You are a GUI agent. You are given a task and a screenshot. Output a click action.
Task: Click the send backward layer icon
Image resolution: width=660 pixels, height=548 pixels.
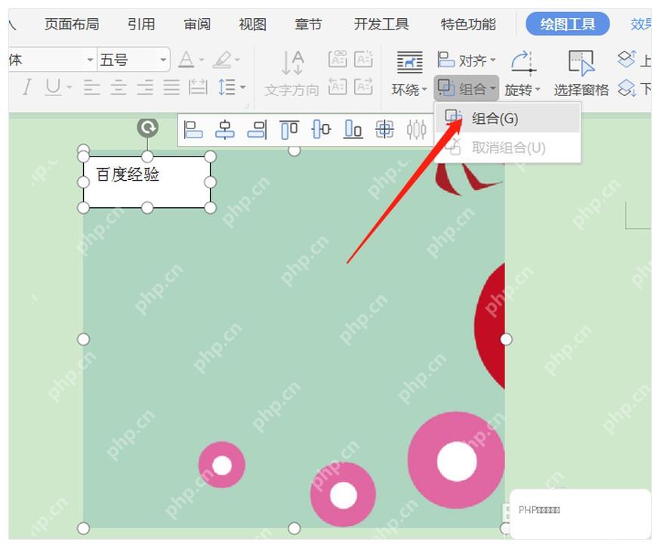(x=627, y=88)
